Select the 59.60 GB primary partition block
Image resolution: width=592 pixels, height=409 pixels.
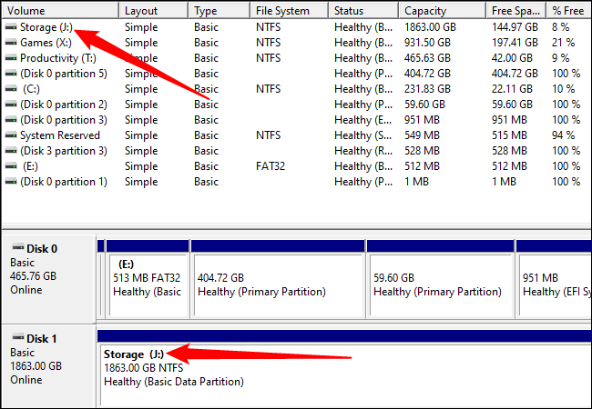pyautogui.click(x=440, y=279)
